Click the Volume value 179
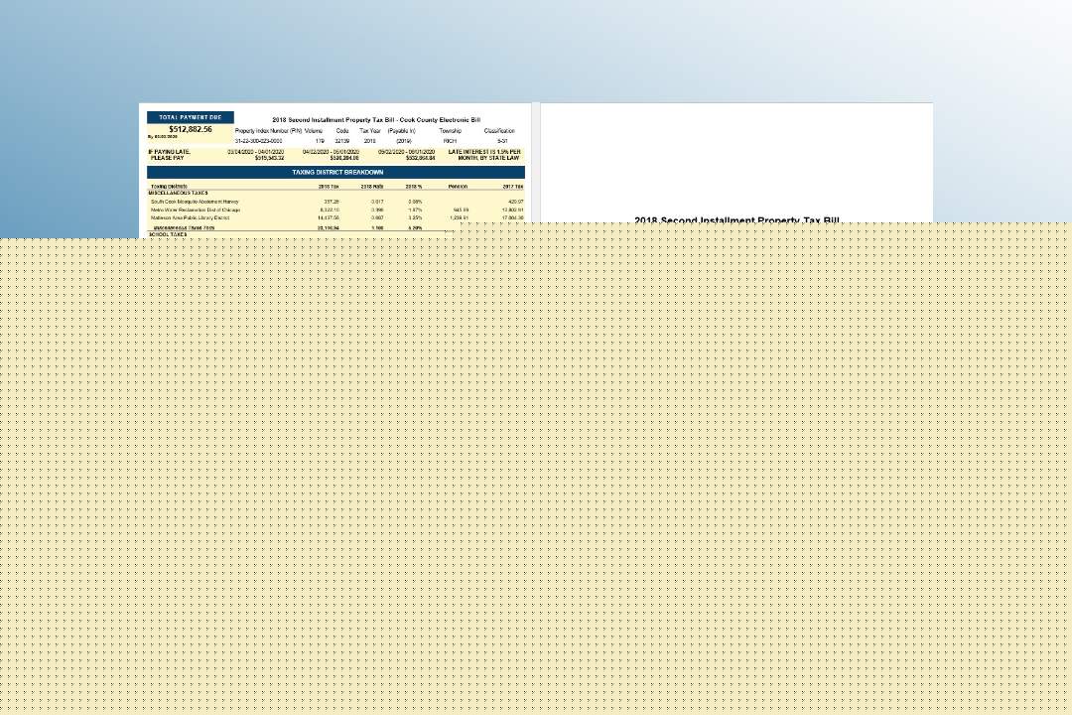 pyautogui.click(x=319, y=141)
